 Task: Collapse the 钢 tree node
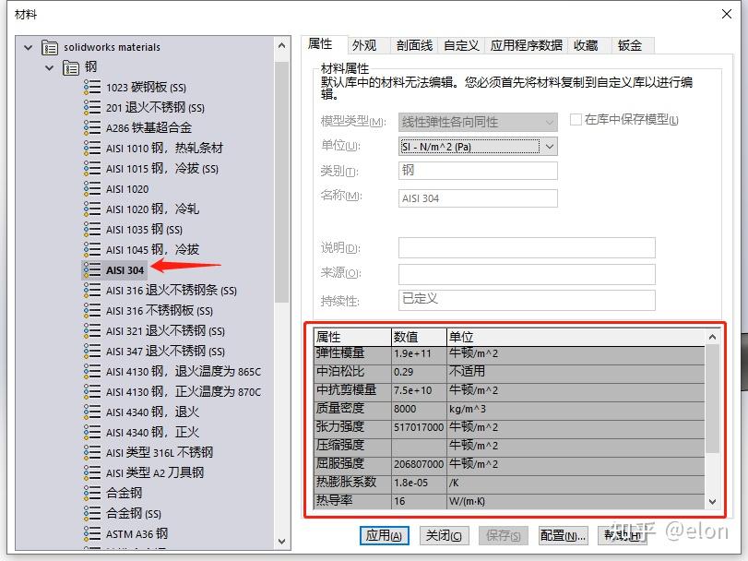[49, 66]
